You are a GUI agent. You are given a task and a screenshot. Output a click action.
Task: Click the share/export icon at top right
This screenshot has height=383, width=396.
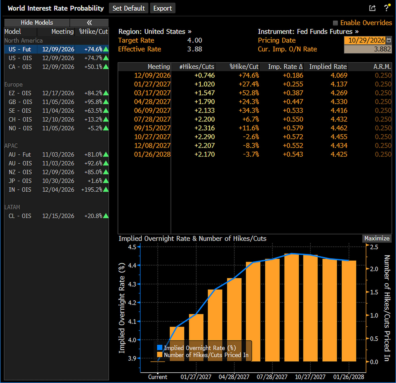(372, 8)
